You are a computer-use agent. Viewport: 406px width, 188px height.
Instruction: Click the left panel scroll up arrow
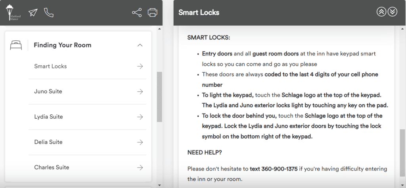coord(159,29)
